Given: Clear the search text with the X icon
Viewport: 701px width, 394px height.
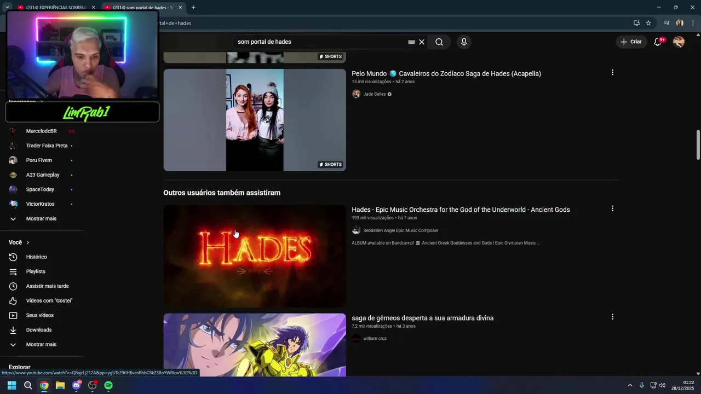Looking at the screenshot, I should 422,42.
